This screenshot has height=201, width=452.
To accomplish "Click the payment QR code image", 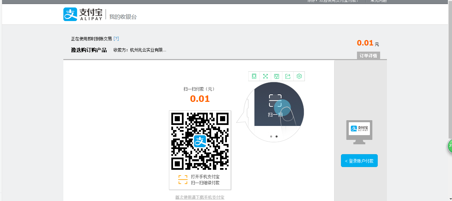I will coord(200,141).
